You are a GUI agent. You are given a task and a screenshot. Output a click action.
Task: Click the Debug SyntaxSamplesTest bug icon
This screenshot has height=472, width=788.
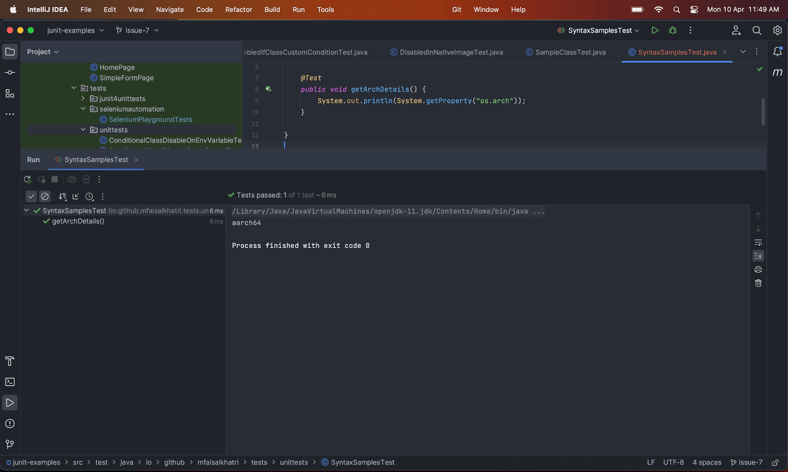tap(673, 31)
